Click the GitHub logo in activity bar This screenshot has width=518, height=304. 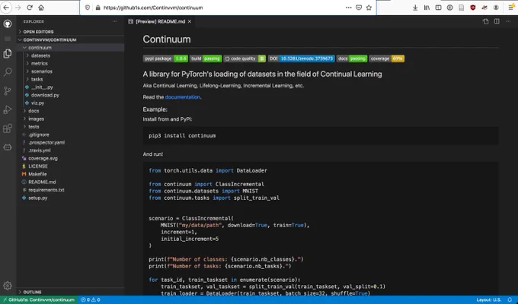coord(8,24)
